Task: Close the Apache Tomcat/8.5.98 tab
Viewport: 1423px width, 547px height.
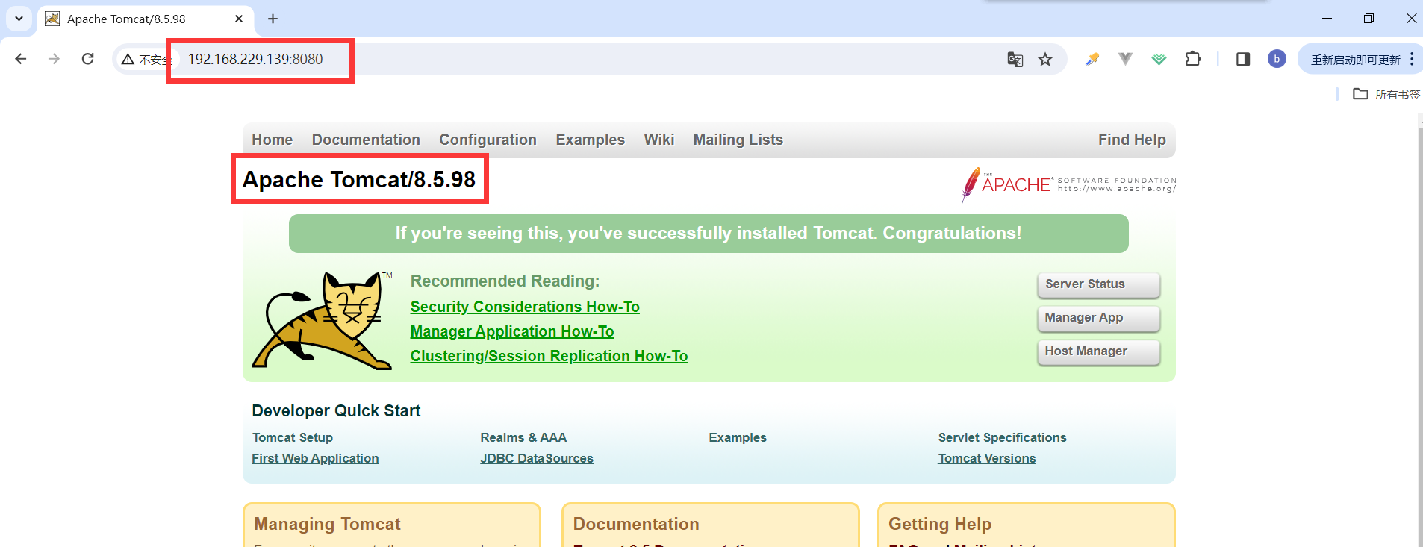Action: pos(239,19)
